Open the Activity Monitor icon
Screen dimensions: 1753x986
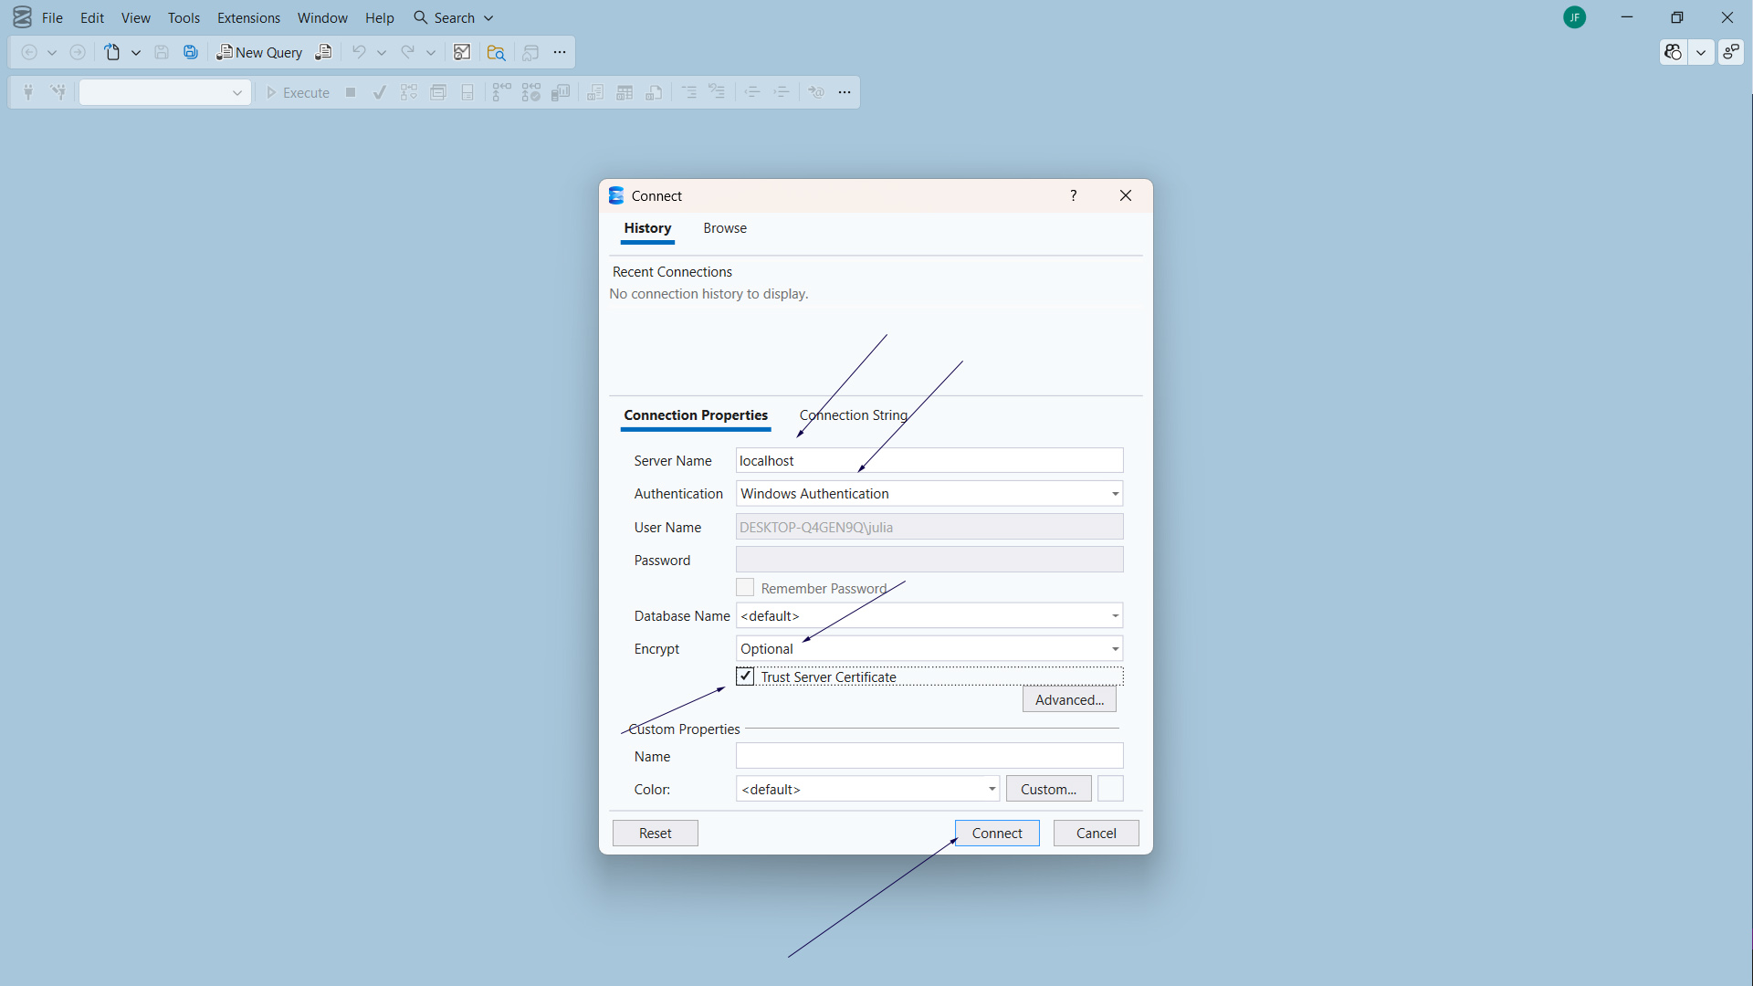click(x=462, y=52)
